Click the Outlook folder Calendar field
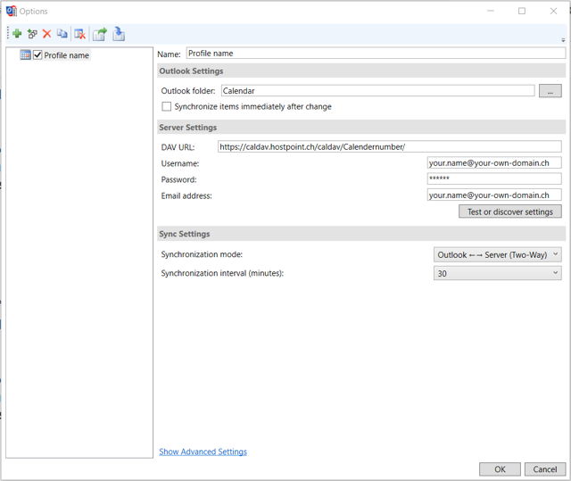Viewport: 571px width, 481px height. (377, 91)
